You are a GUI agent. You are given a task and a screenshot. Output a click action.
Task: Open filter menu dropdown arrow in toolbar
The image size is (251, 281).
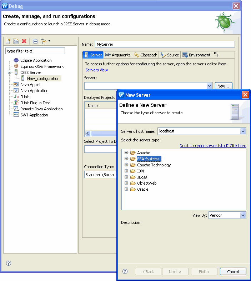49,41
